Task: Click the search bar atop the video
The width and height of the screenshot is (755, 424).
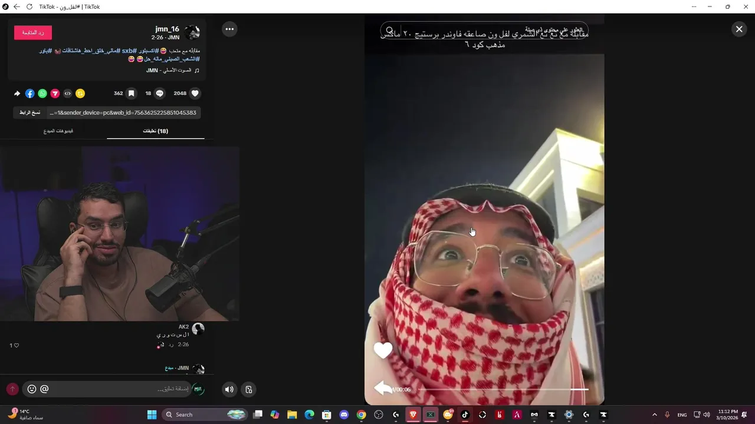Action: click(484, 30)
